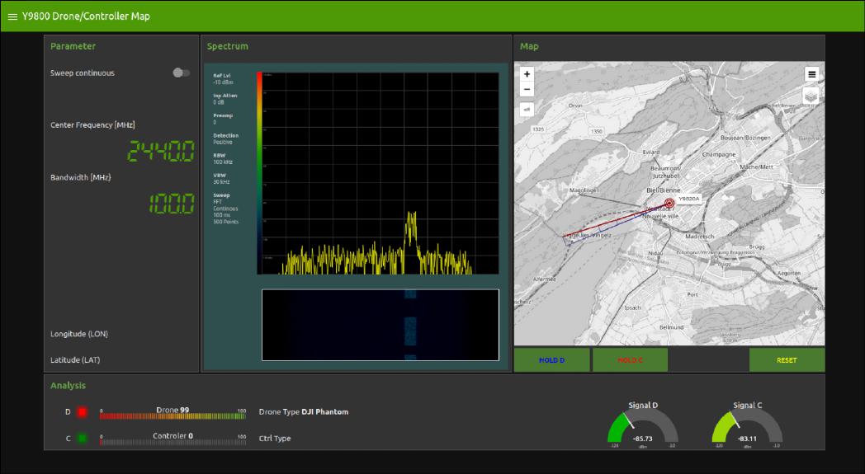Click the map button below the zoom-out control

tap(527, 109)
